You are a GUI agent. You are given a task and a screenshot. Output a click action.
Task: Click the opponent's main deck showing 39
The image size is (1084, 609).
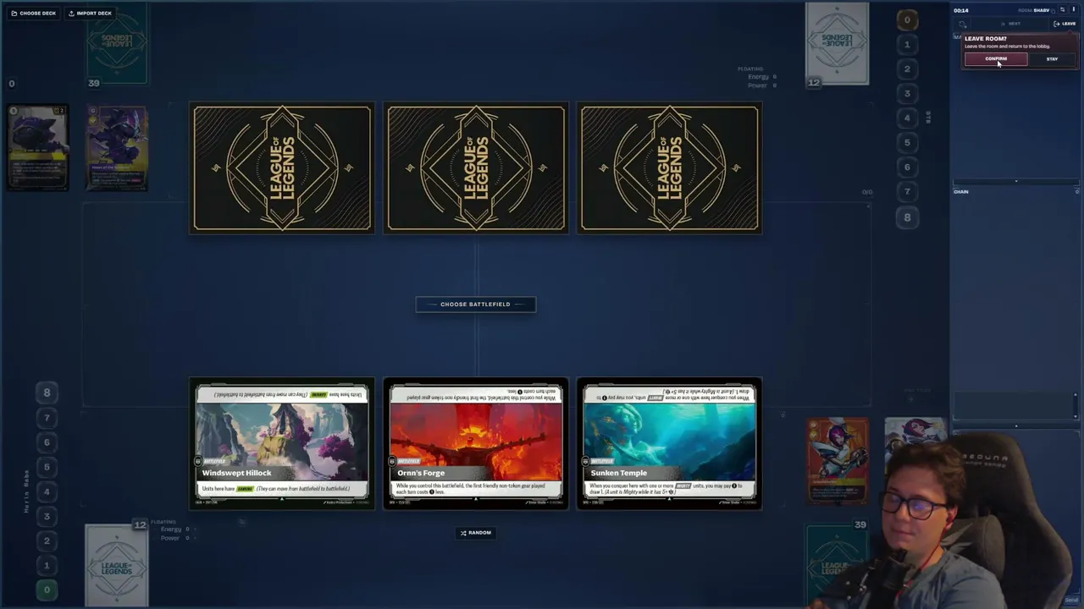(x=117, y=44)
